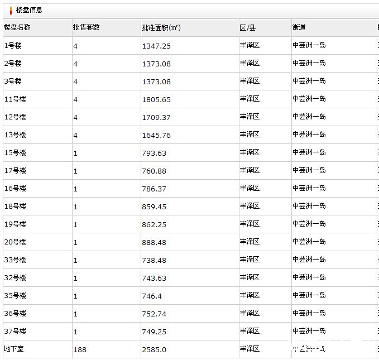Viewport: 379px width, 360px height.
Task: Click area value 1709.37
Action: (x=156, y=118)
